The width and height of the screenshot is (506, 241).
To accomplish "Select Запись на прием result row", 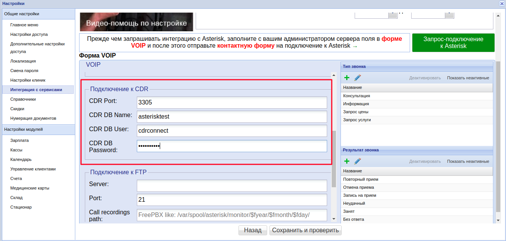I will click(417, 195).
